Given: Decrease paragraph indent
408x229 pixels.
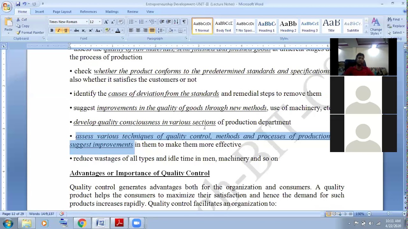Looking at the screenshot, I should (162, 22).
